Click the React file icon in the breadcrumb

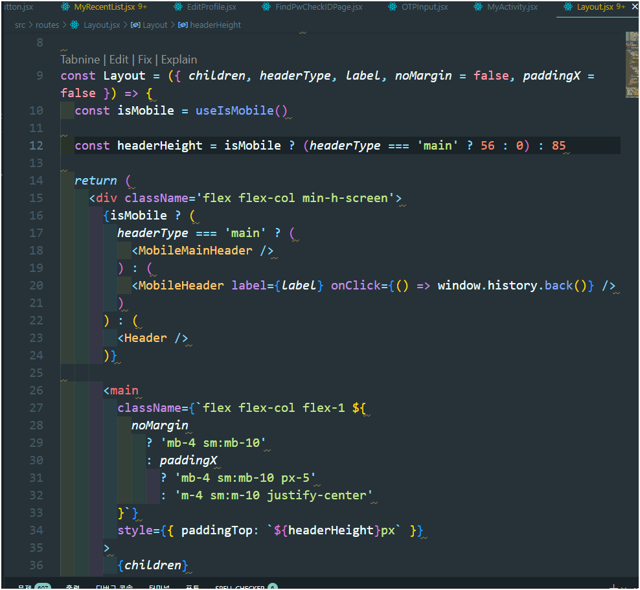click(x=74, y=25)
